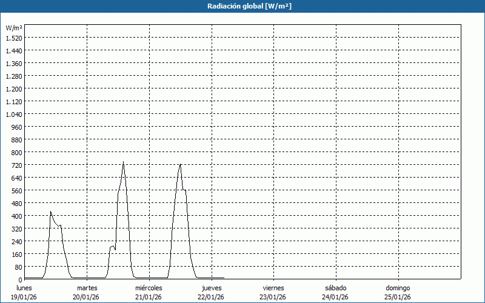Click the 80 y-axis tick label
Viewport: 485px width, 303px height.
(18, 267)
